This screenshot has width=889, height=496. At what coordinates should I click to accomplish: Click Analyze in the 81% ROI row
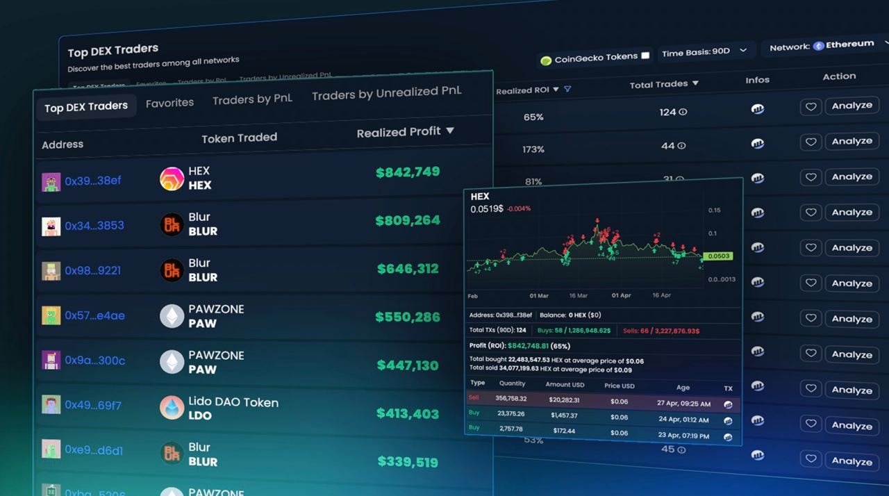click(x=851, y=176)
